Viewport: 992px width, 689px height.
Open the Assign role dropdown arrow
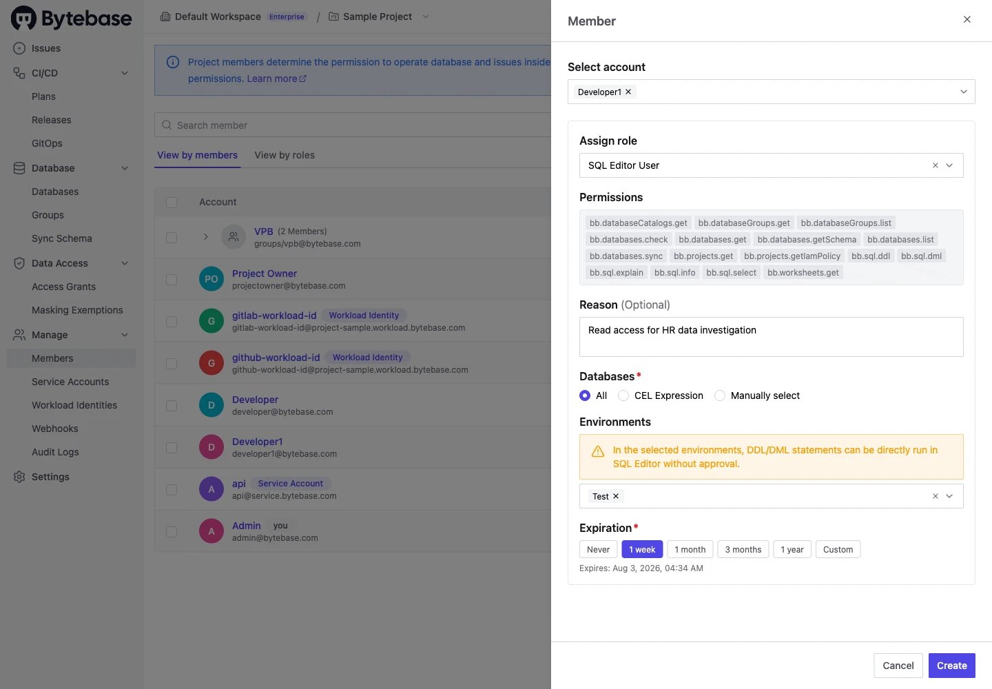(949, 165)
